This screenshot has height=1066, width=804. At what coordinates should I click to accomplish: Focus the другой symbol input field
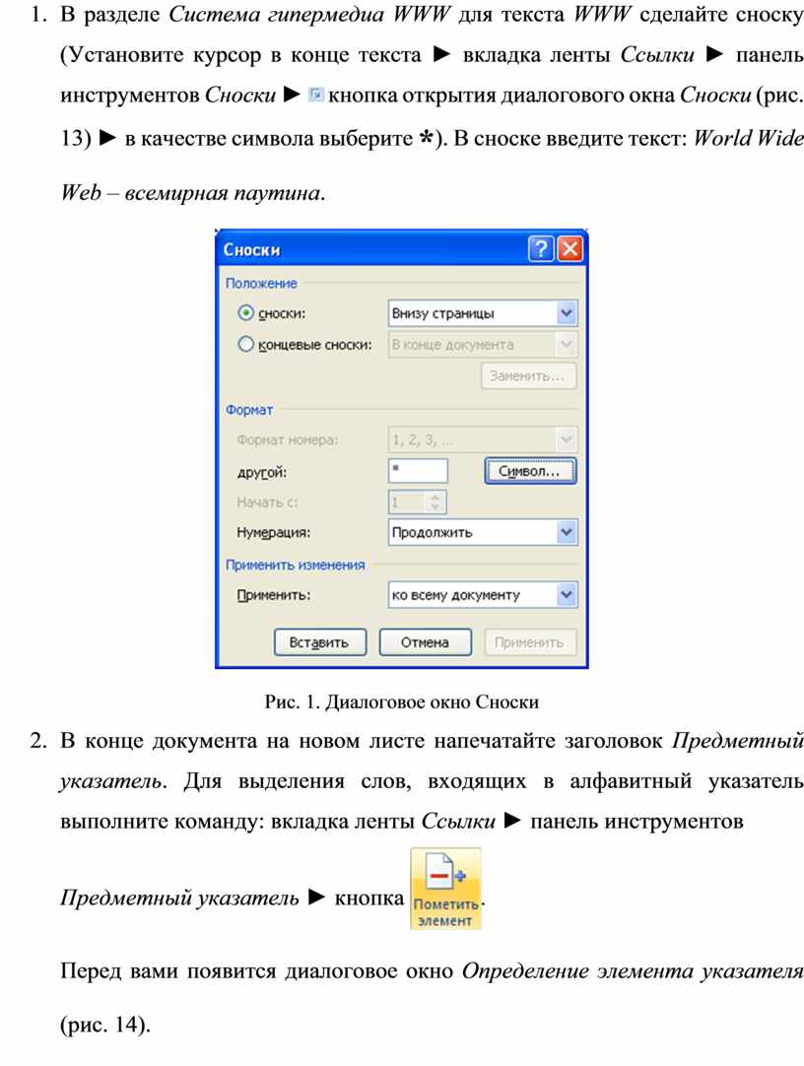[x=418, y=471]
